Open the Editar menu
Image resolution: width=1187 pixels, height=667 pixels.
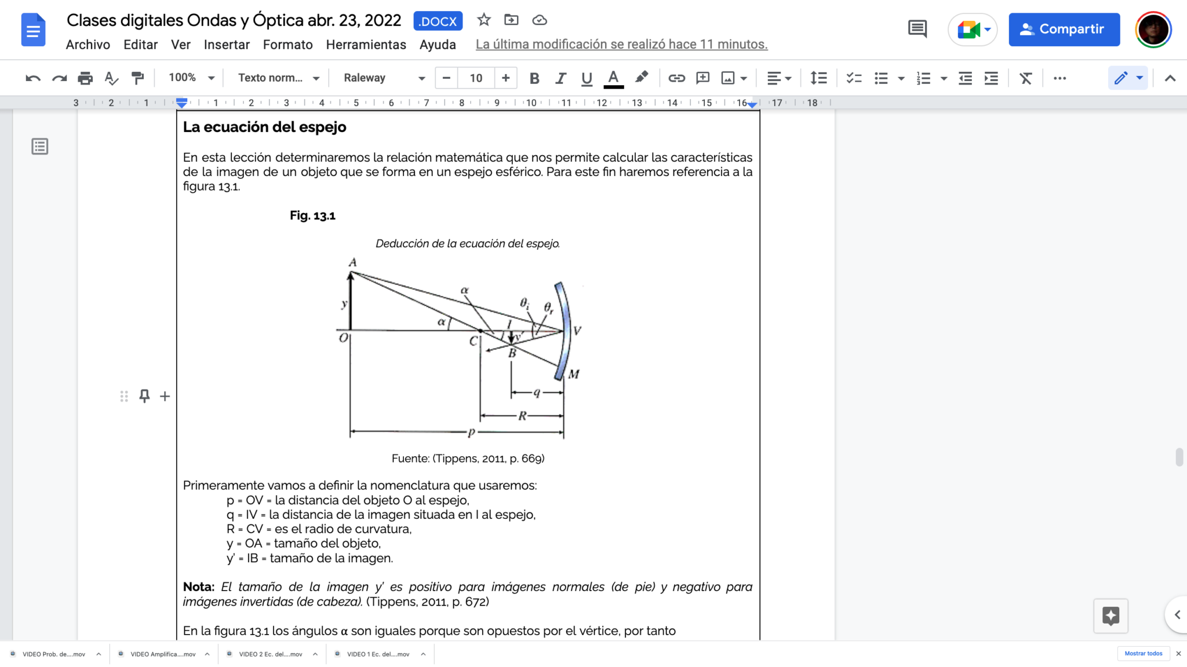[x=140, y=45]
